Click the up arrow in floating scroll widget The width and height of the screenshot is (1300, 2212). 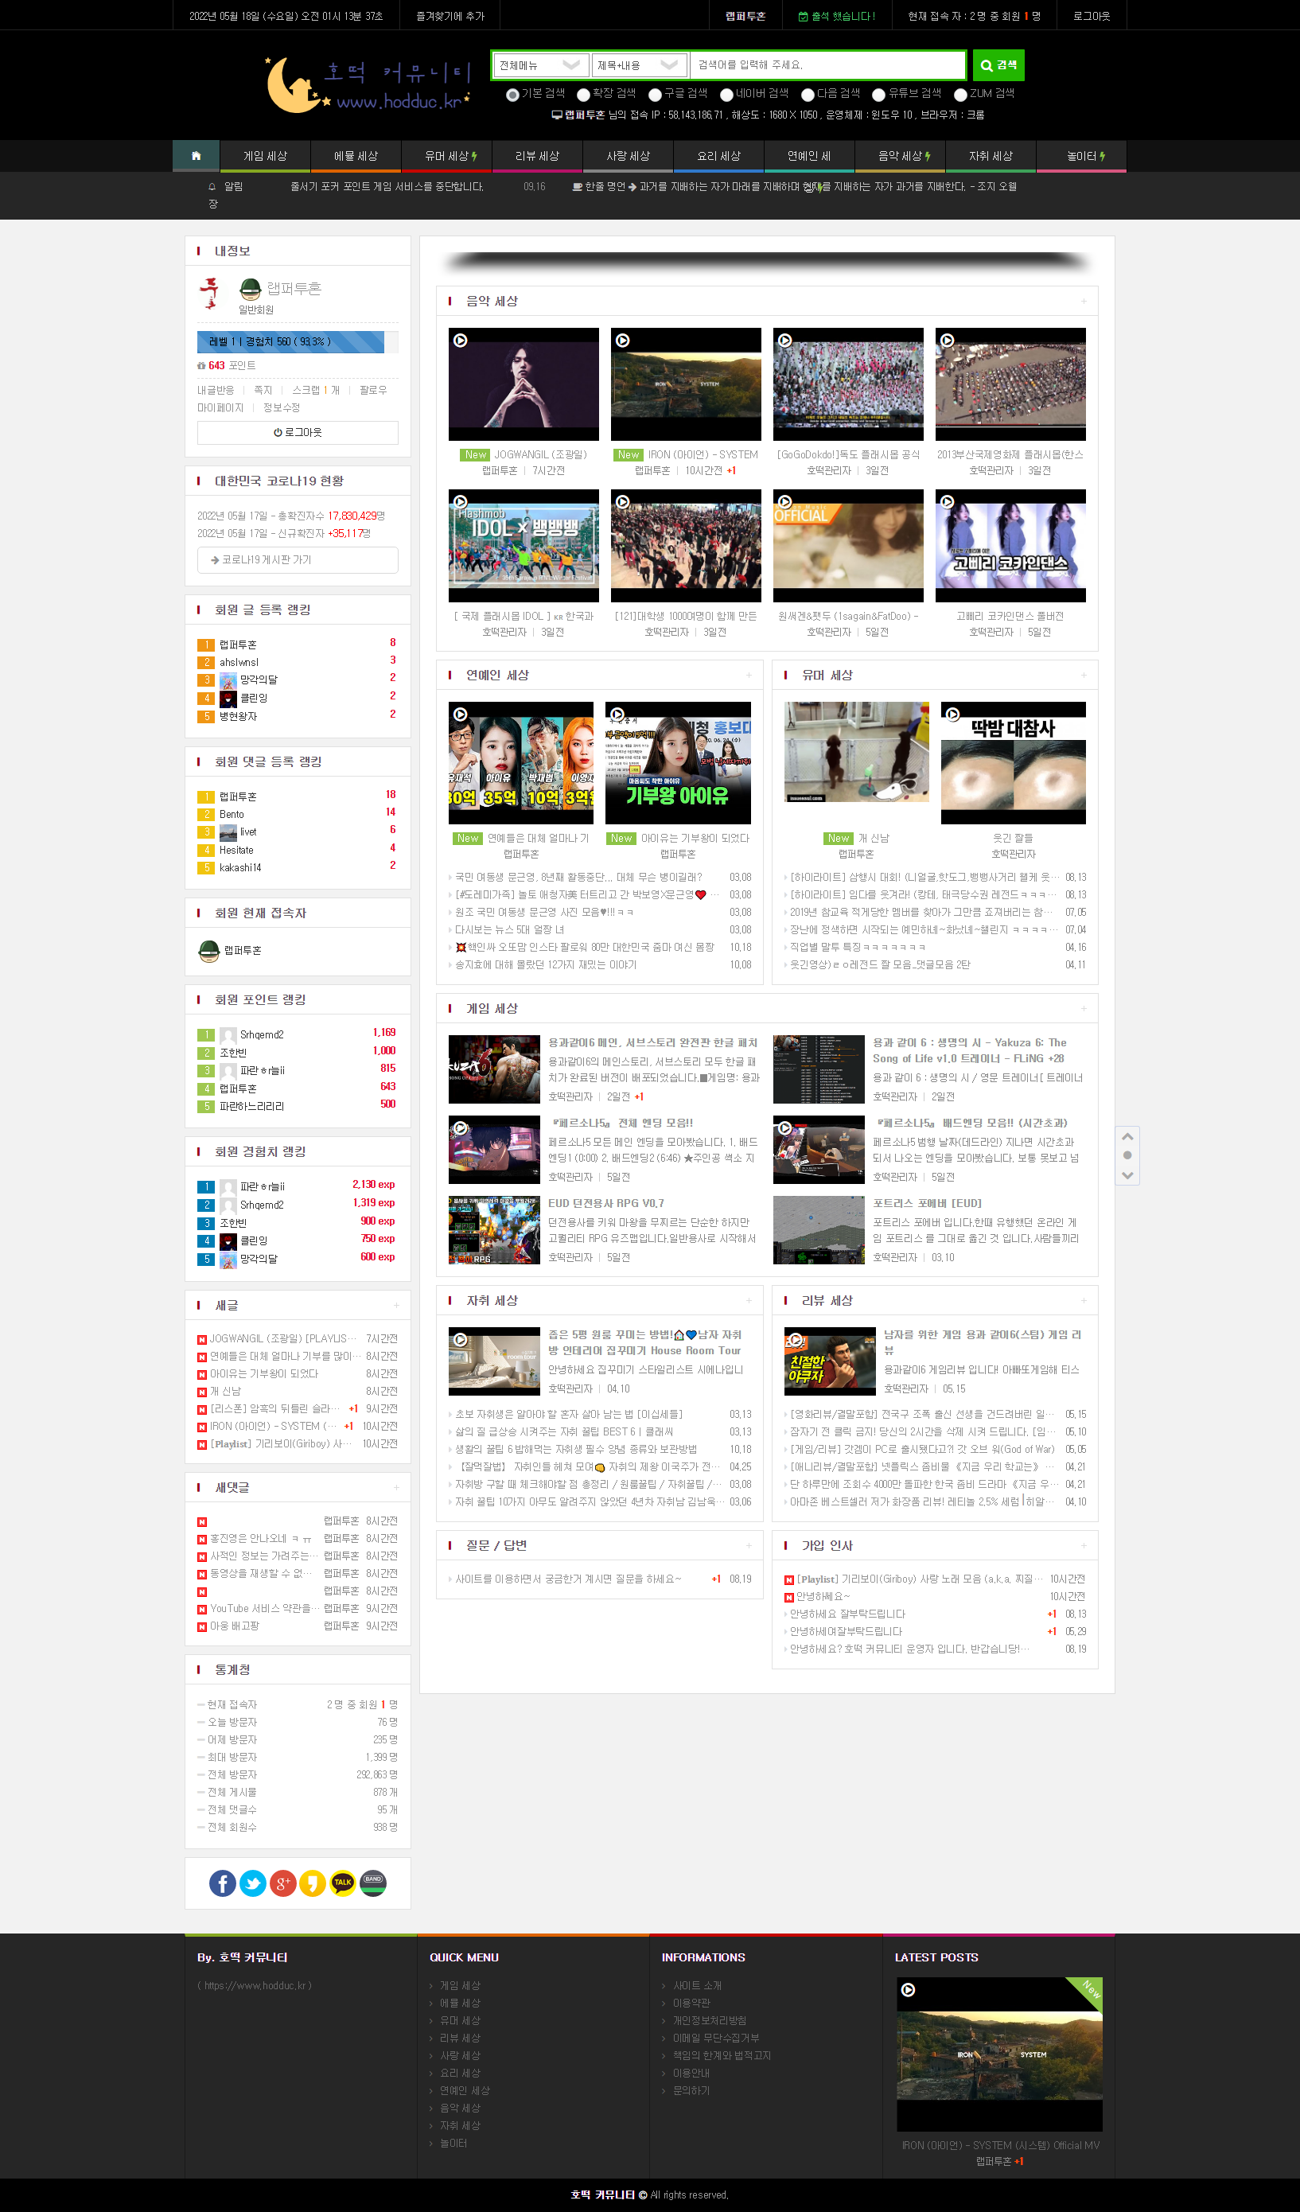(x=1128, y=1136)
